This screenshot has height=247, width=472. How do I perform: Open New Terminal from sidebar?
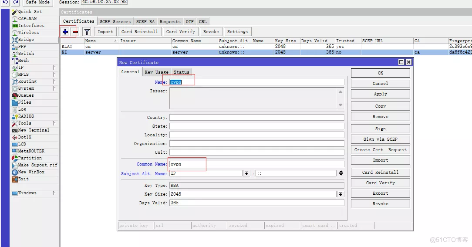click(34, 130)
